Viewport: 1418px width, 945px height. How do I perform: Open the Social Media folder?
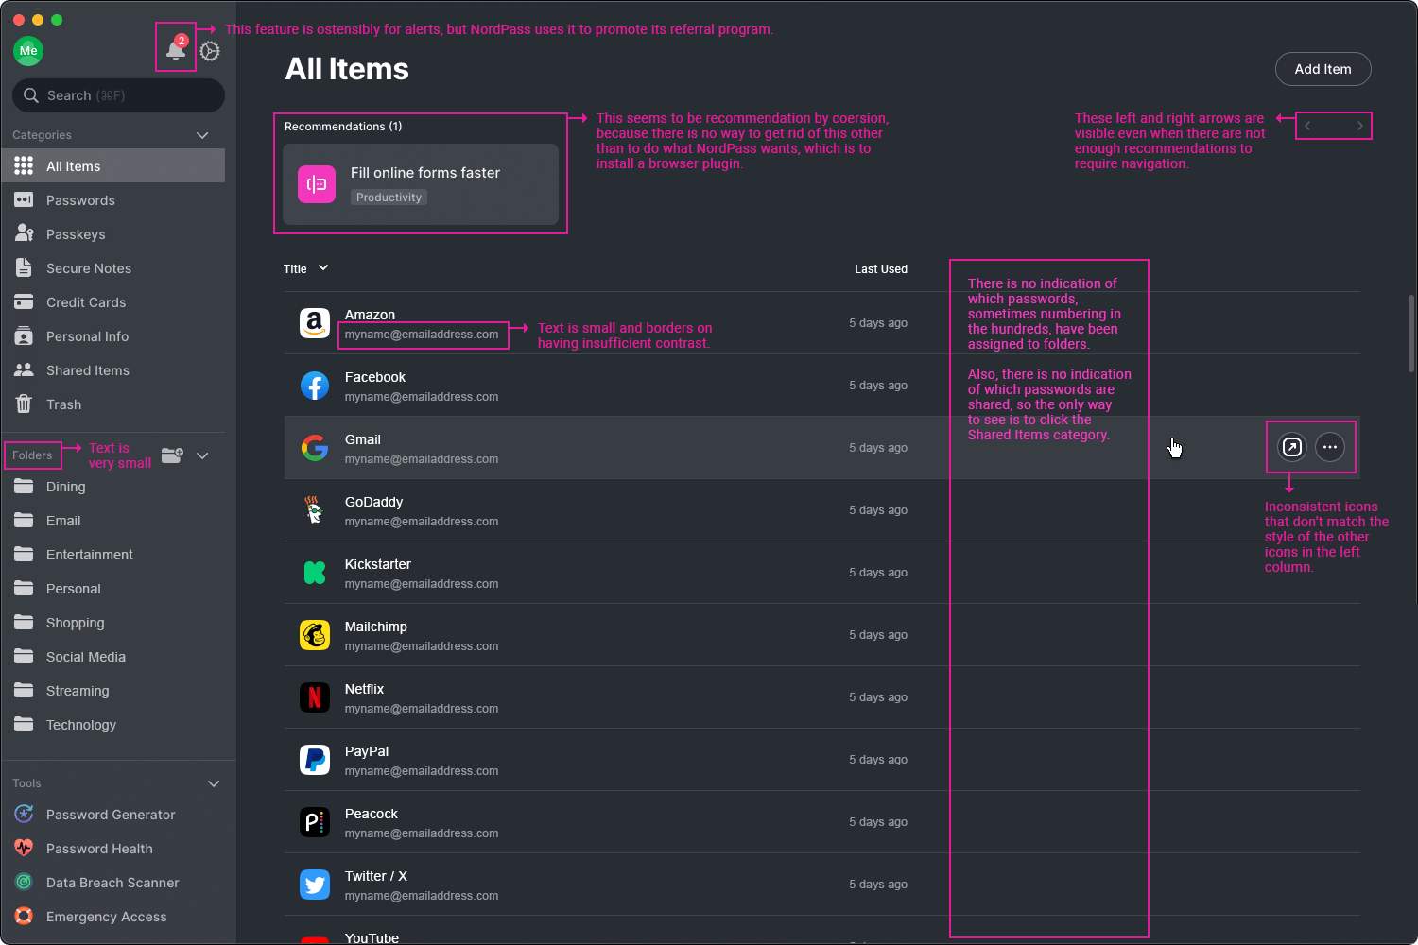(113, 657)
